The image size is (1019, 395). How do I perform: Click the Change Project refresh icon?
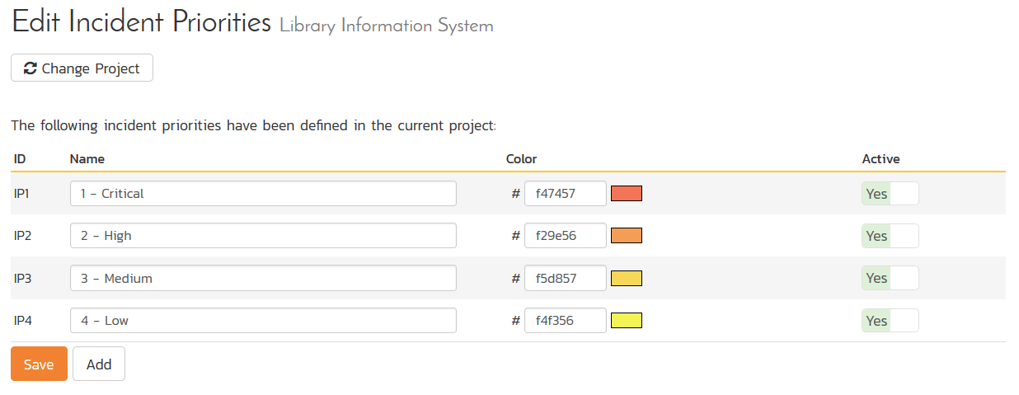pos(30,68)
